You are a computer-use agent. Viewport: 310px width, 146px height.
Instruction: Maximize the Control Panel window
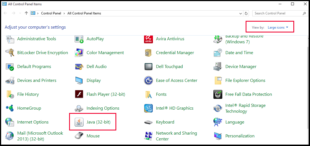[x=293, y=4]
